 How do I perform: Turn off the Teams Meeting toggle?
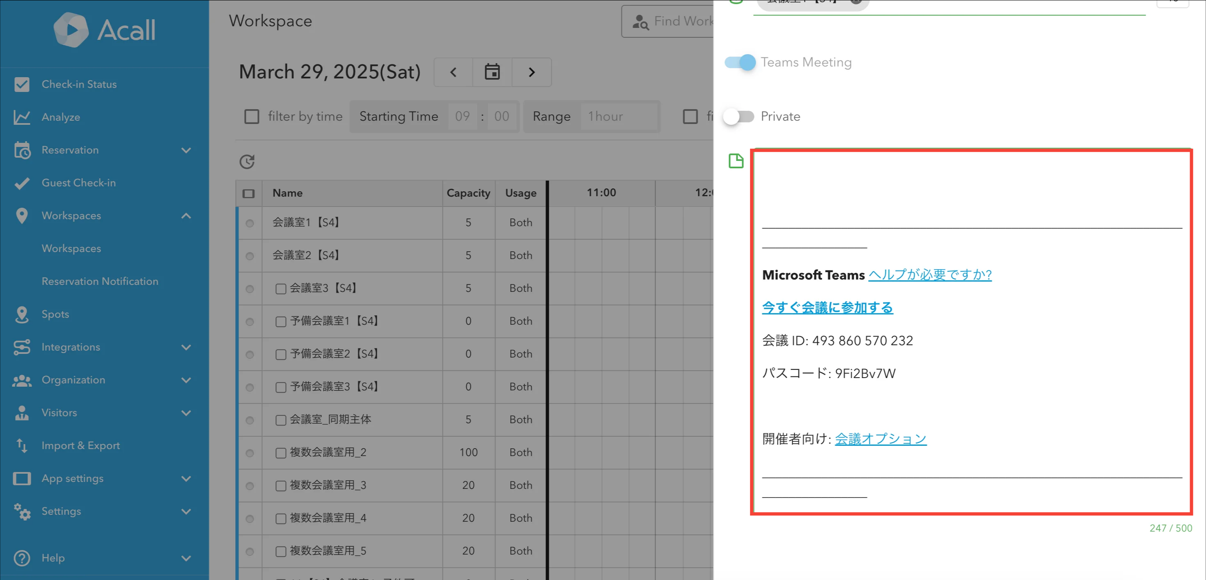click(x=740, y=62)
